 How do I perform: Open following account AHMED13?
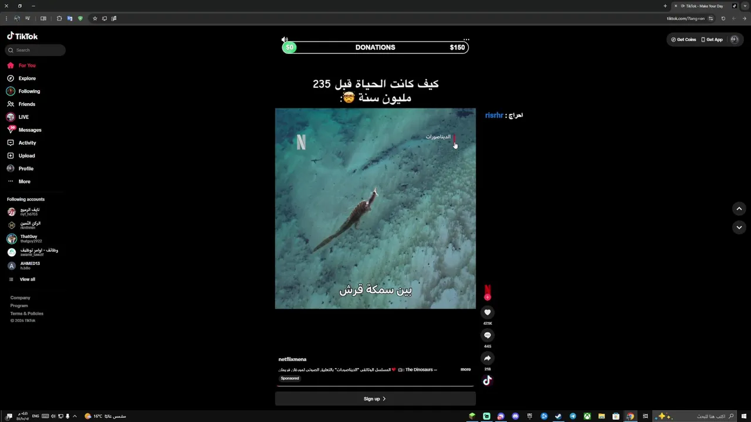(x=23, y=266)
